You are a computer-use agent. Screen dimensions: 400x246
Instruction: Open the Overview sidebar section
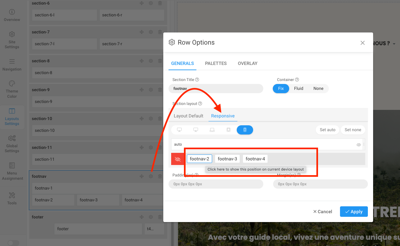coord(12,15)
